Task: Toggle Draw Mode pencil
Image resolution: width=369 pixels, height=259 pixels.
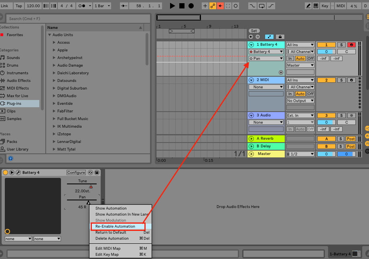Action: tap(308, 6)
